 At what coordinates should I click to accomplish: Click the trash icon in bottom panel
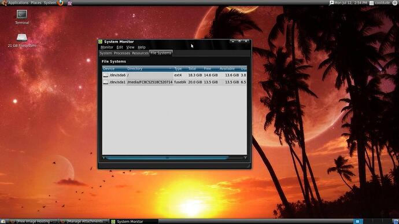pyautogui.click(x=396, y=222)
